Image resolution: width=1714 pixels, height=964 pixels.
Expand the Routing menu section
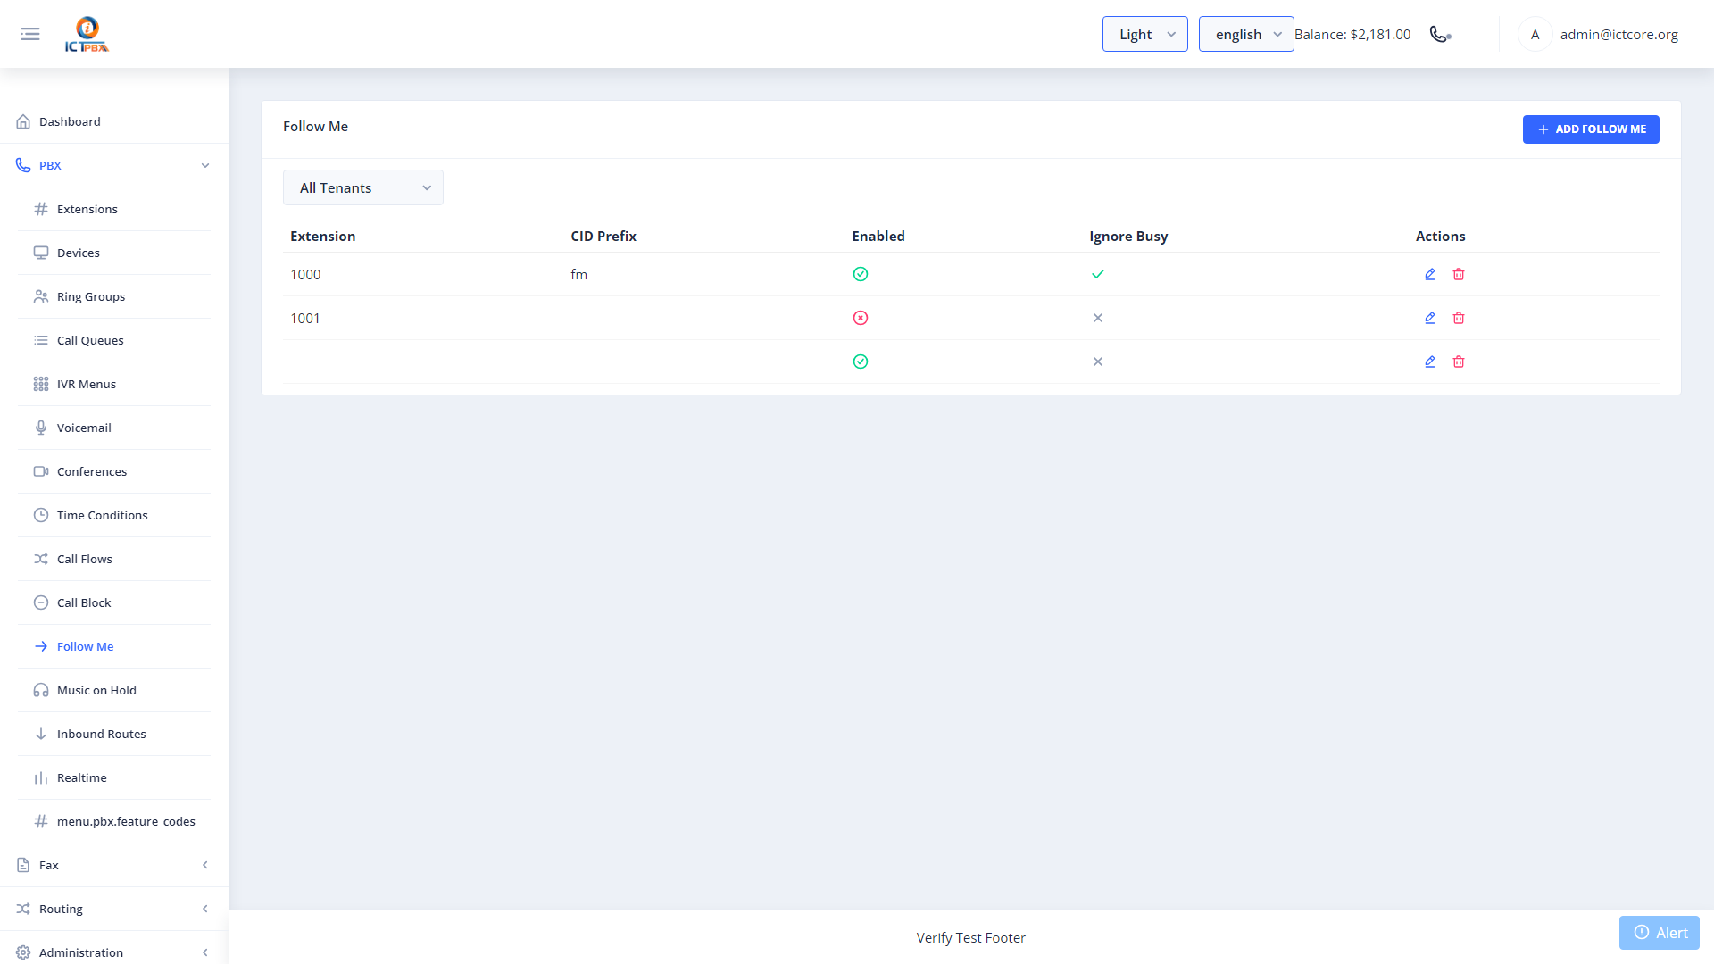tap(114, 909)
